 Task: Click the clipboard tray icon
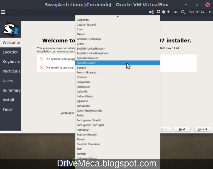158,12
